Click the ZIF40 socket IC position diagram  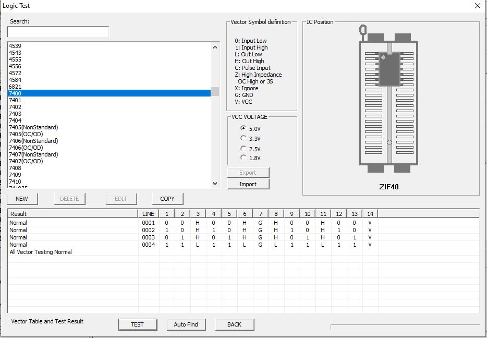tap(388, 99)
